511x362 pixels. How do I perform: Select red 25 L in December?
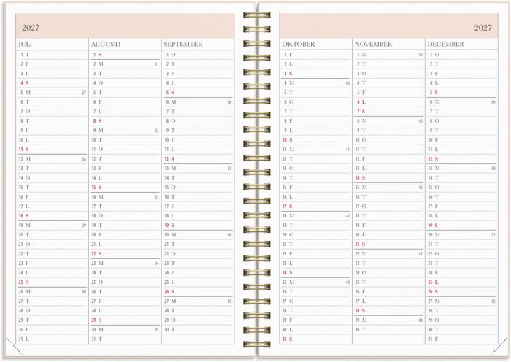point(433,282)
